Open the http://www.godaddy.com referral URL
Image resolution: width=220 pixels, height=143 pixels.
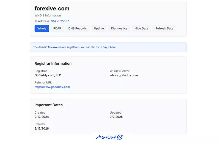click(x=52, y=87)
